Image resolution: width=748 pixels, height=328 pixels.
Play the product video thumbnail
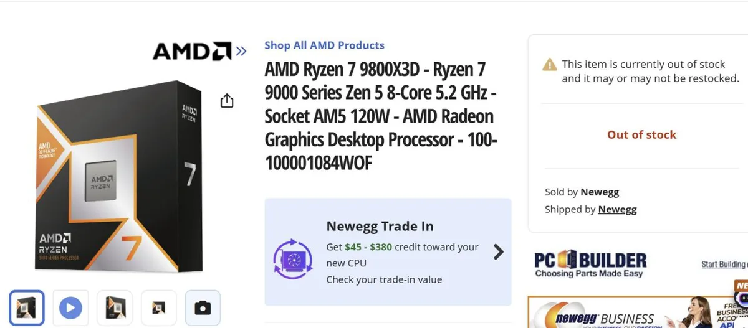pyautogui.click(x=70, y=307)
